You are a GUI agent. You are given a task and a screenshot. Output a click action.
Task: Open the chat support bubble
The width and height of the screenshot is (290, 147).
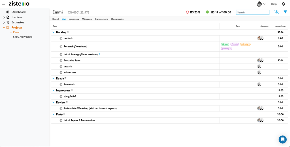(283, 139)
